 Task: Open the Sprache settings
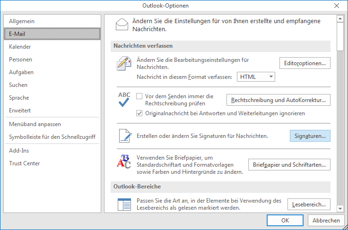pyautogui.click(x=52, y=98)
